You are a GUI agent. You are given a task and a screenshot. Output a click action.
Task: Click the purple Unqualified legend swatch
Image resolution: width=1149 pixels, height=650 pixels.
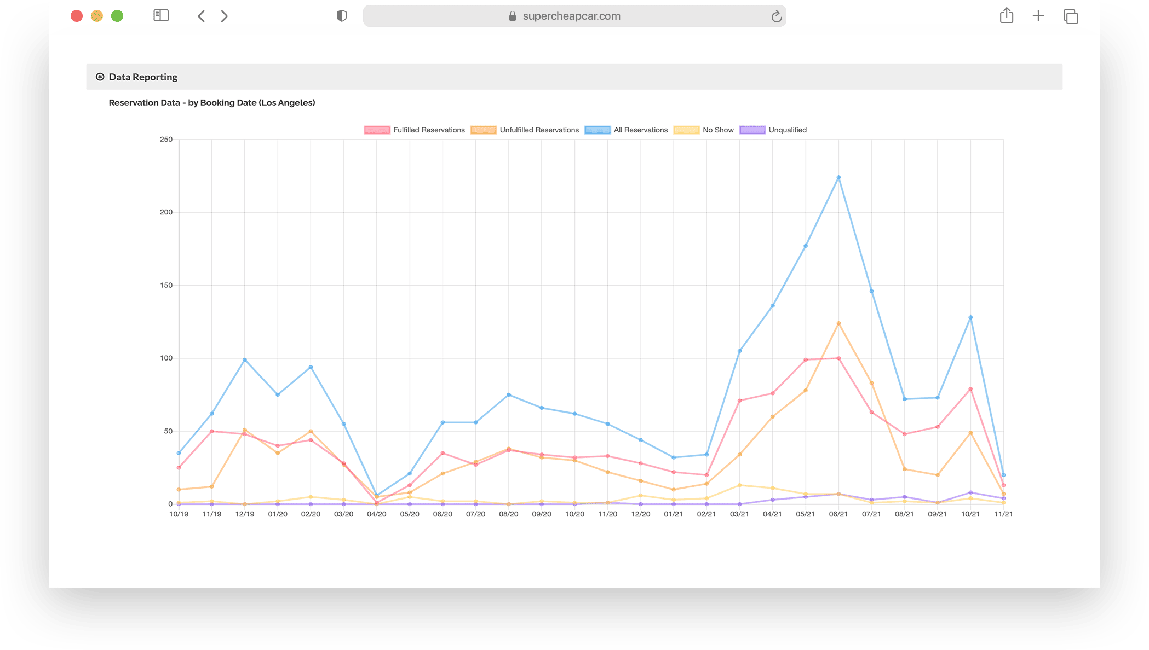[x=752, y=130]
